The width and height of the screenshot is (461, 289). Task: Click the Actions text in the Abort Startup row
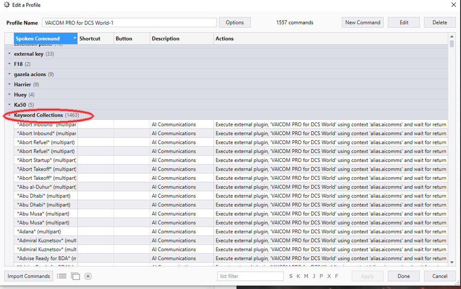coord(331,160)
